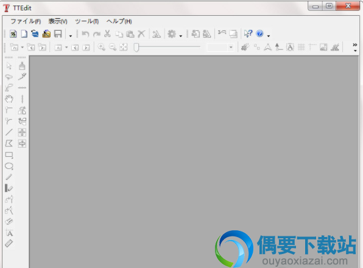363x268 pixels.
Task: Click the zoom slider handle
Action: click(x=136, y=47)
